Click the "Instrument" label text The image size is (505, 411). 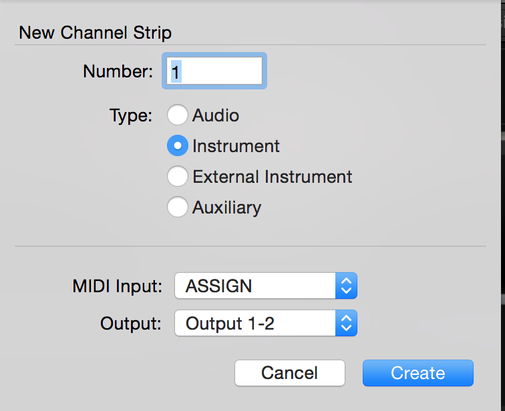[x=236, y=145]
